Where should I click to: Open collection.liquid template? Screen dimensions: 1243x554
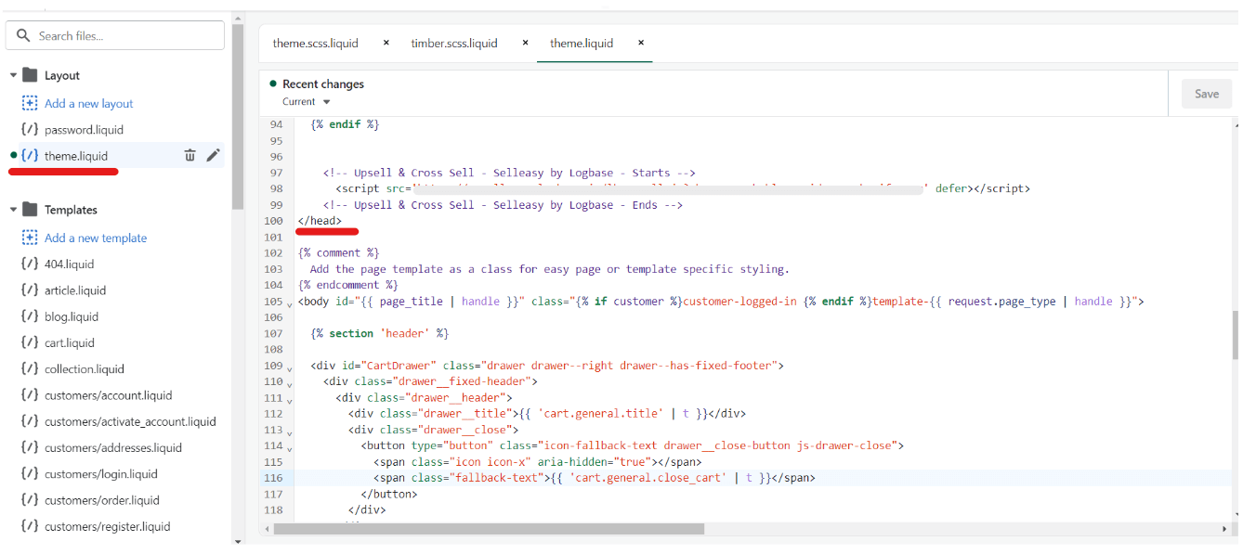85,369
